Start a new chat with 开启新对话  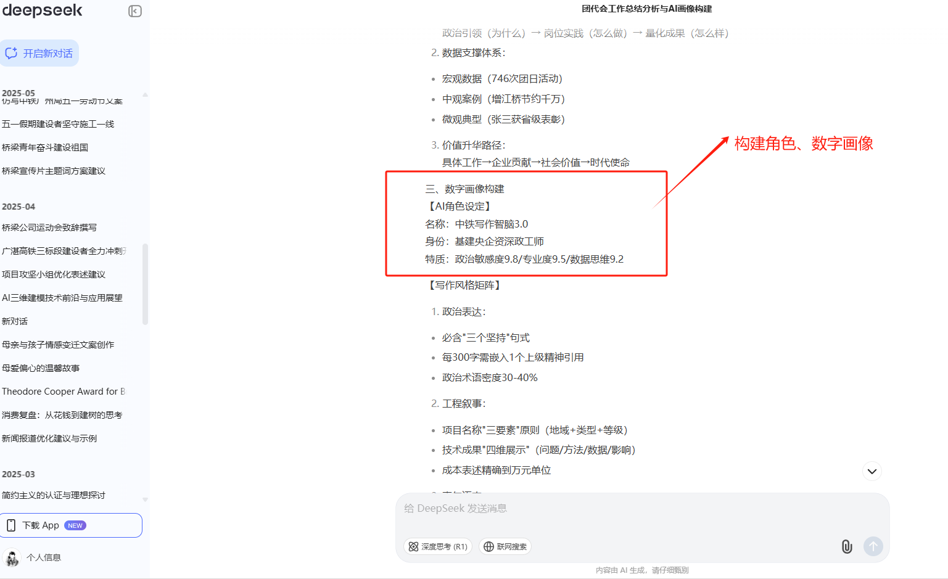pos(39,53)
